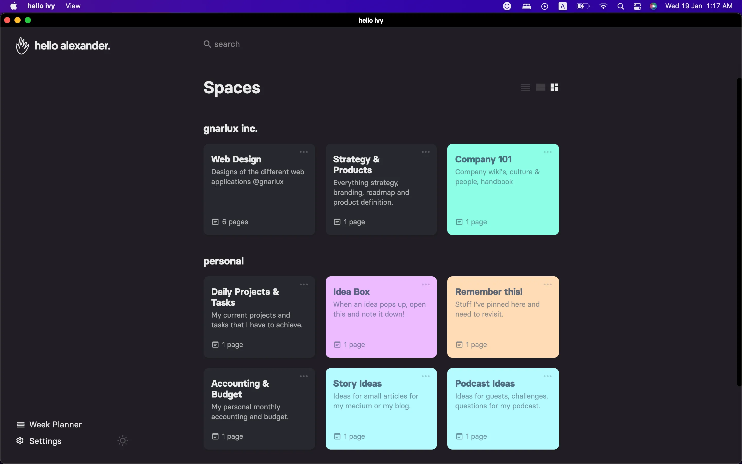Select the grid tile view icon
This screenshot has width=742, height=464.
[x=554, y=87]
